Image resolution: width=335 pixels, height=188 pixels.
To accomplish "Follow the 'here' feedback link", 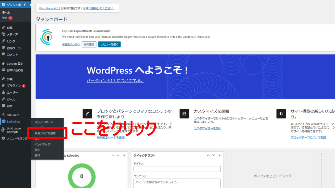I will click(193, 37).
